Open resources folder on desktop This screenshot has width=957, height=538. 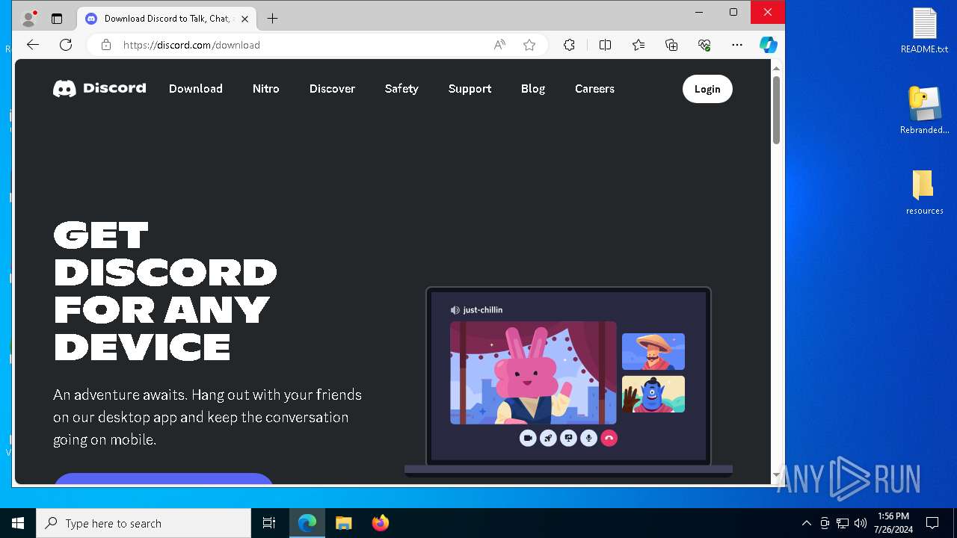pos(924,192)
